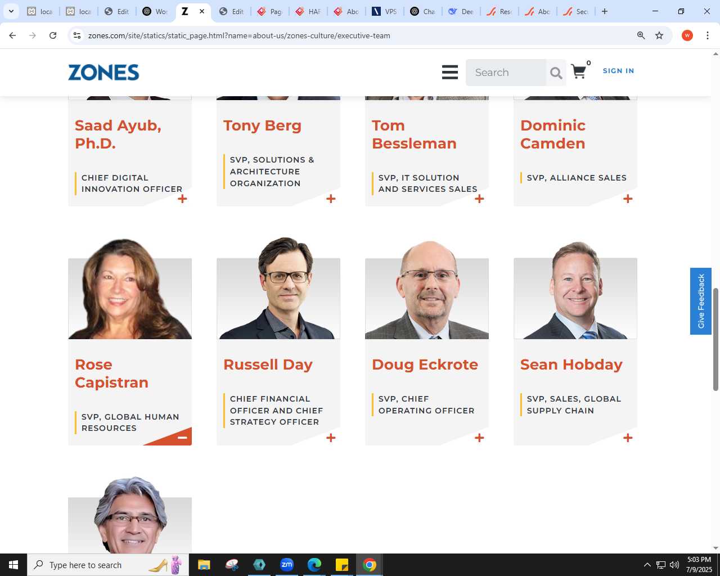Viewport: 720px width, 576px height.
Task: Switch to the 'Cha' tab
Action: coord(423,11)
